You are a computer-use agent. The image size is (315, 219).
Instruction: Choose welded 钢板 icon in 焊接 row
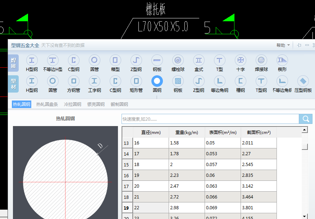point(157,60)
